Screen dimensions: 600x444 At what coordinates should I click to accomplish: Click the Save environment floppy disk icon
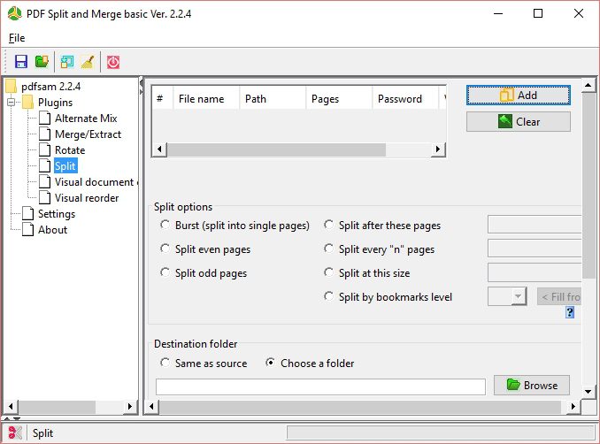(21, 62)
